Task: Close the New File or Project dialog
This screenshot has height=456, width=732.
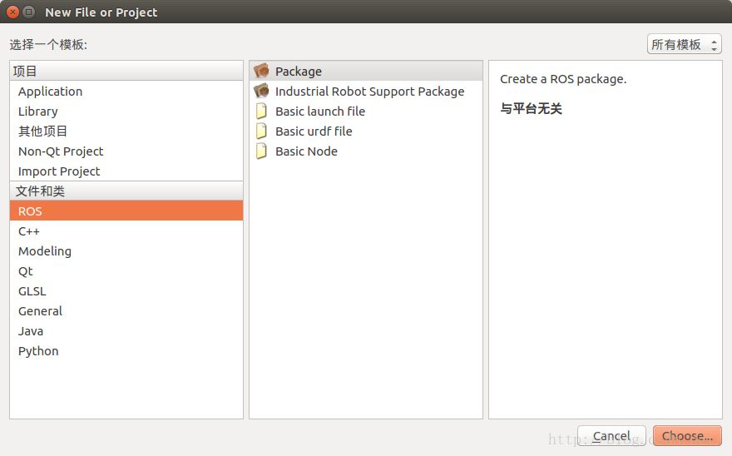Action: (x=13, y=12)
